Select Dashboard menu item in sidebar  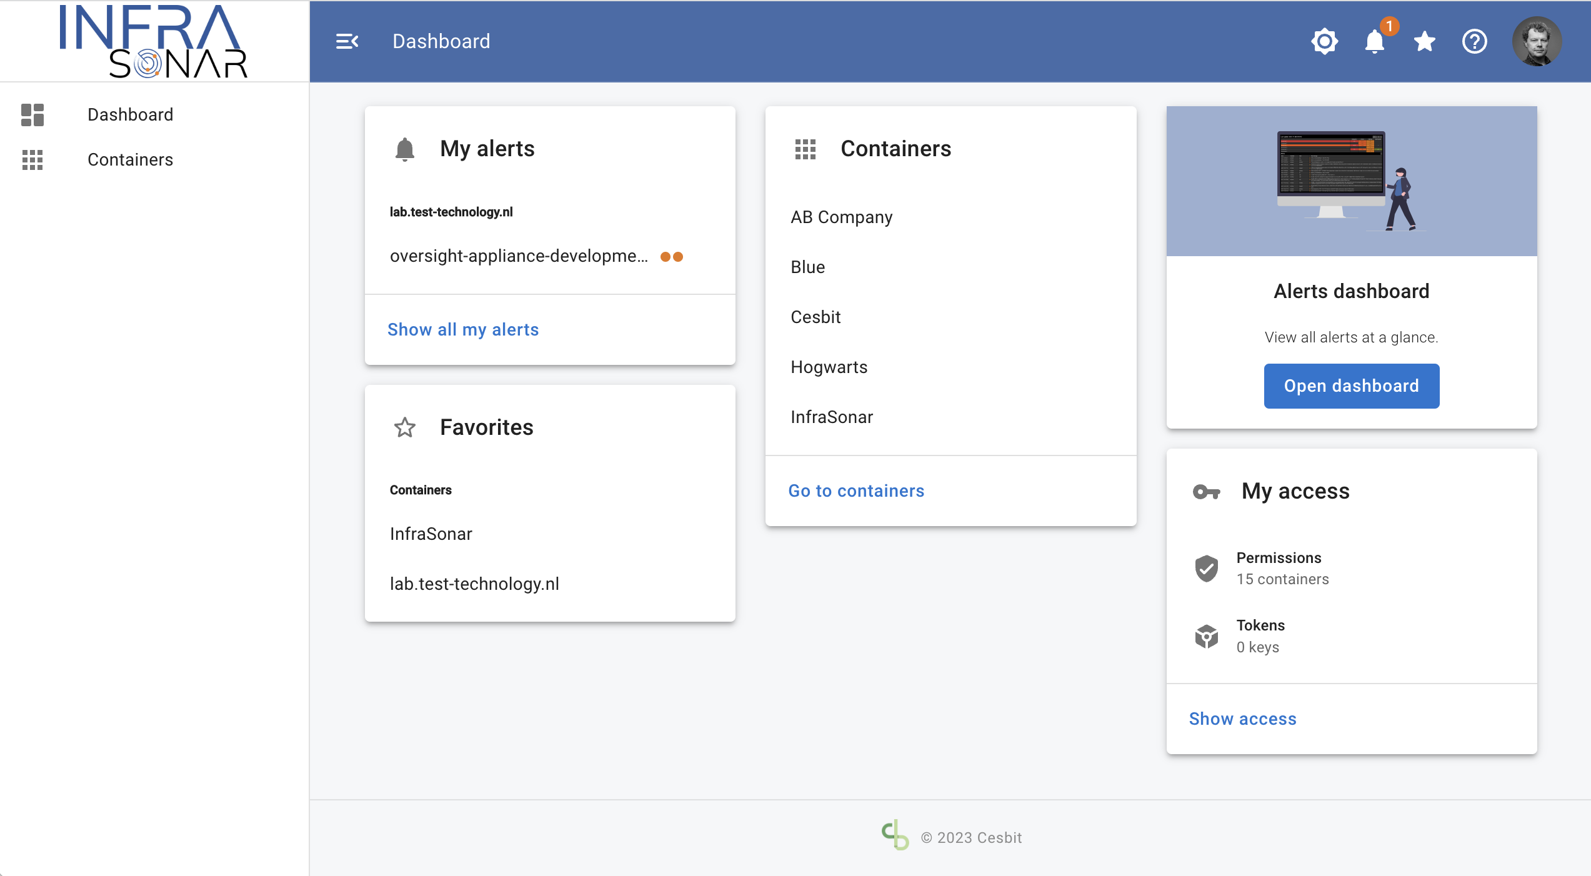point(131,113)
